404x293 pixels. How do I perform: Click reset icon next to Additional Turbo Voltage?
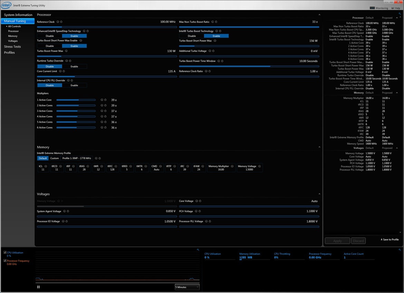(213, 51)
